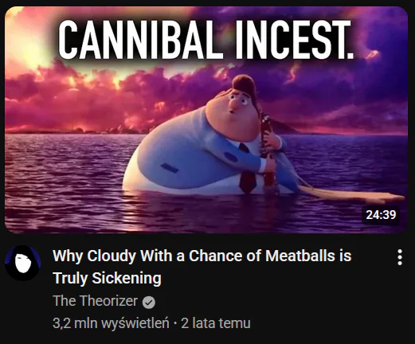Open the Cloudy With a Chance of Meatballs video title
Image resolution: width=415 pixels, height=344 pixels.
(x=202, y=267)
